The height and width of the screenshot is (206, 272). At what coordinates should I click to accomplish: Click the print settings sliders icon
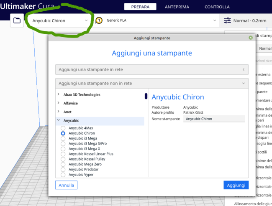(227, 20)
